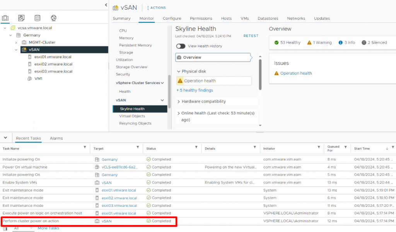The height and width of the screenshot is (232, 396).
Task: Open the Operation health issue link
Action: (x=296, y=73)
